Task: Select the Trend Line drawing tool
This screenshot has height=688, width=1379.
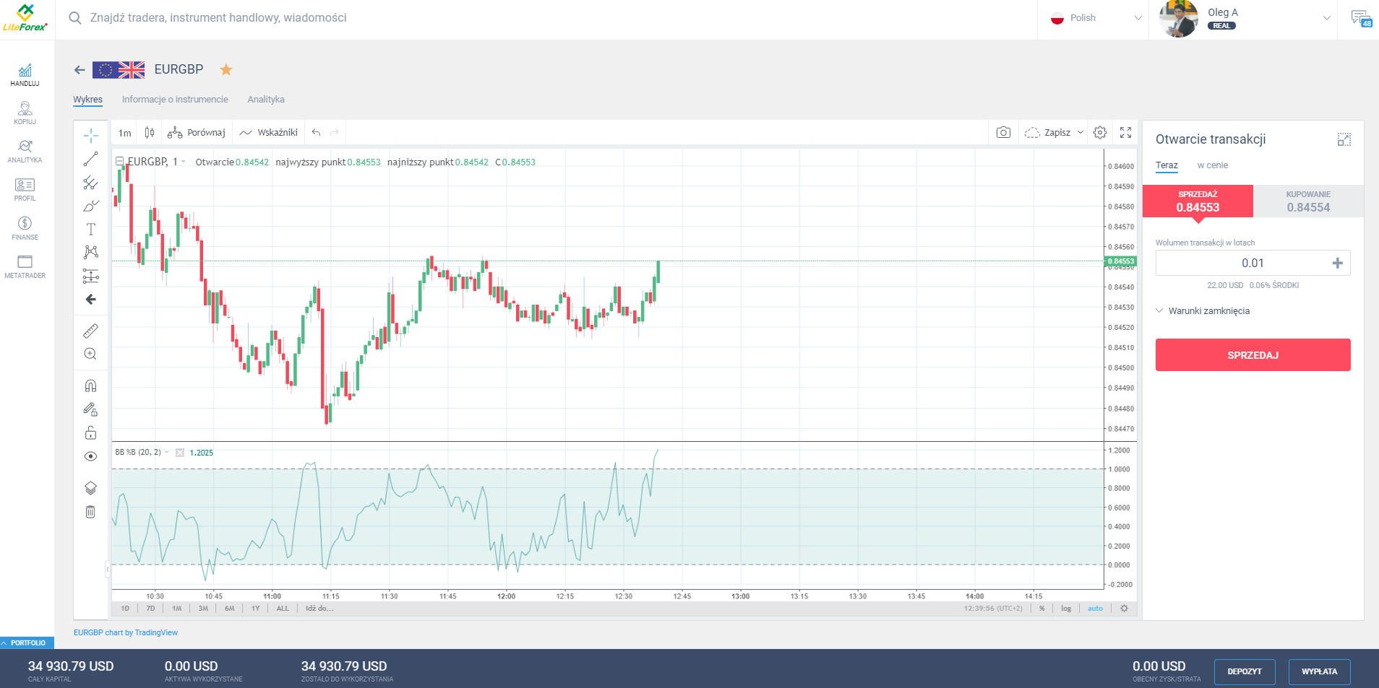Action: click(90, 160)
